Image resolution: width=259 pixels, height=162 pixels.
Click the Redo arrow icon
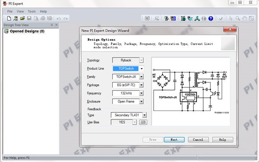point(66,19)
